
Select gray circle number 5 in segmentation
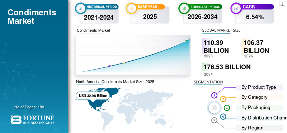pyautogui.click(x=214, y=120)
